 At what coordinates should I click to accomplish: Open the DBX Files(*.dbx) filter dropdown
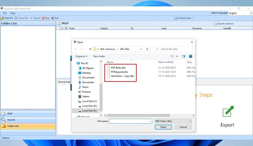click(173, 121)
